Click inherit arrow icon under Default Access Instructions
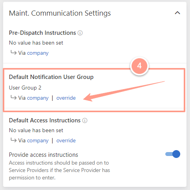This screenshot has width=190, height=190. 13,140
